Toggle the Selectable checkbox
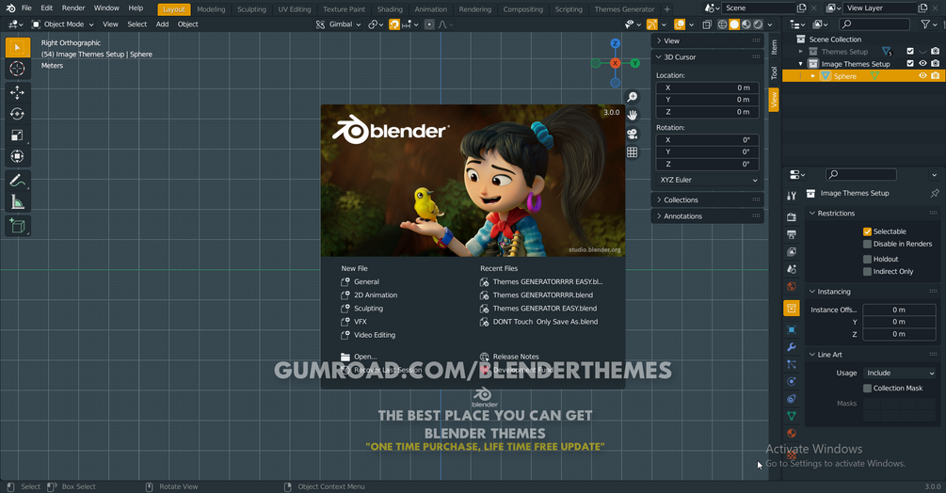 pyautogui.click(x=867, y=231)
